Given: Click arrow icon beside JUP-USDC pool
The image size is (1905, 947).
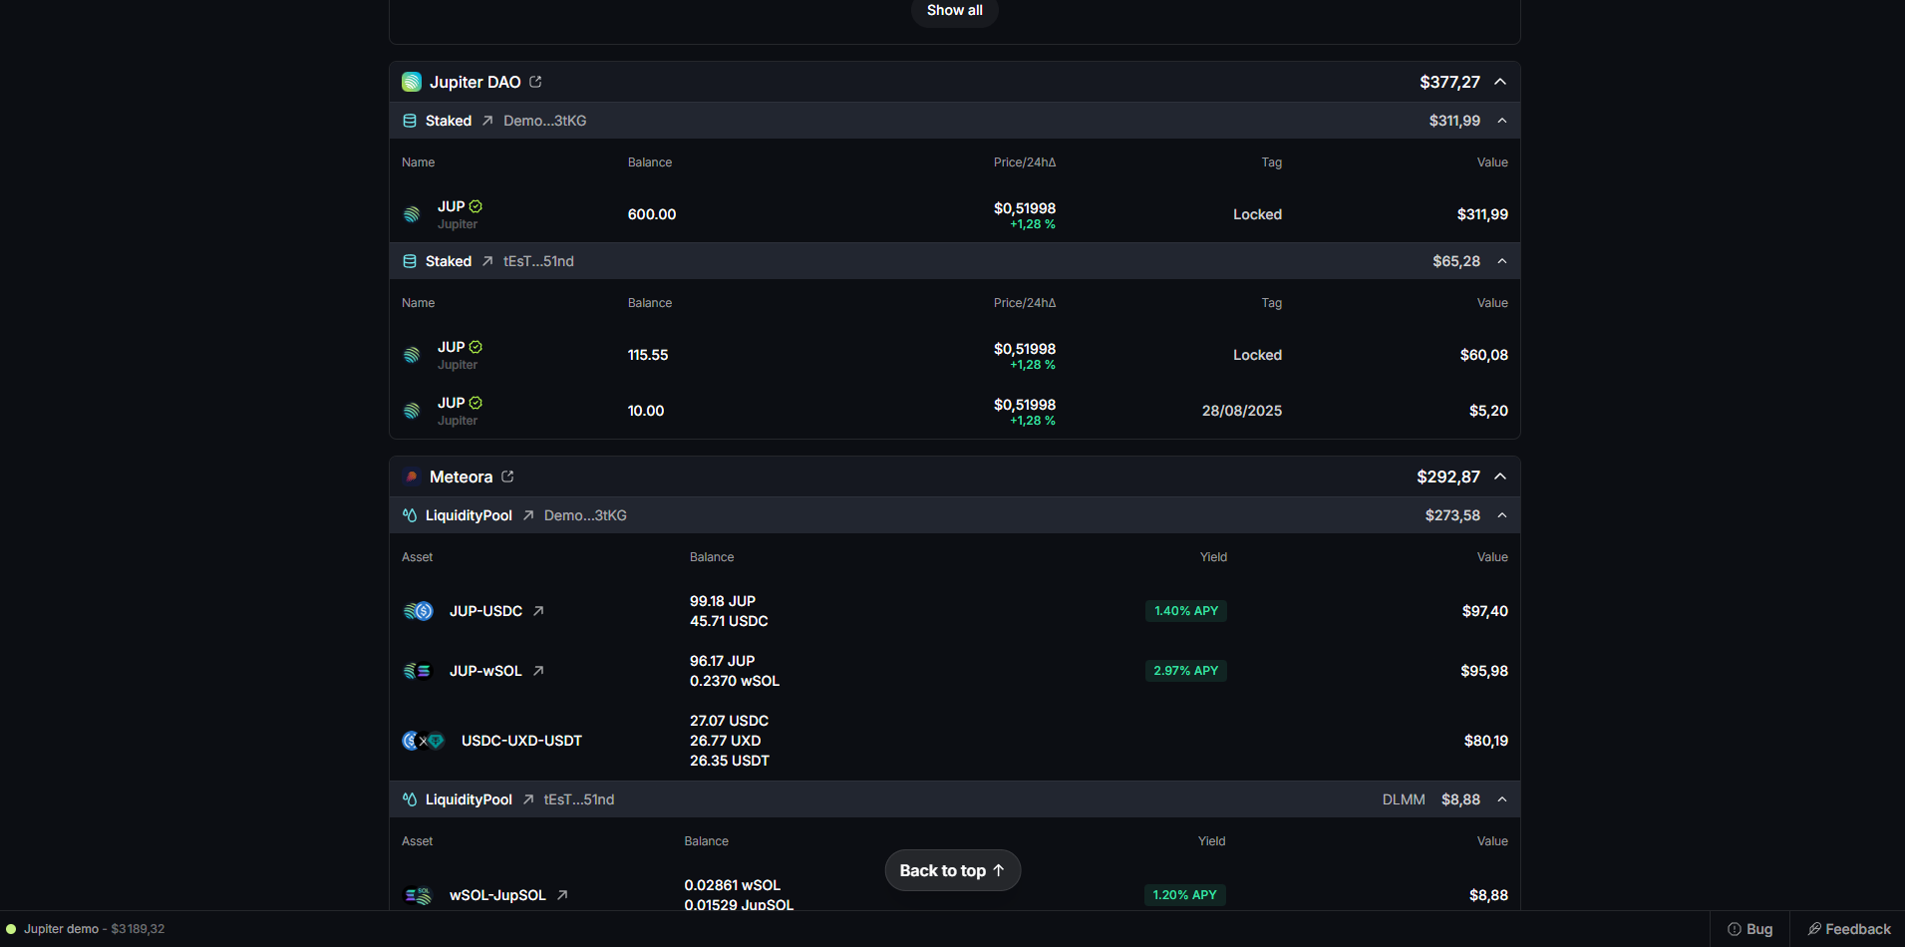Looking at the screenshot, I should [x=538, y=611].
